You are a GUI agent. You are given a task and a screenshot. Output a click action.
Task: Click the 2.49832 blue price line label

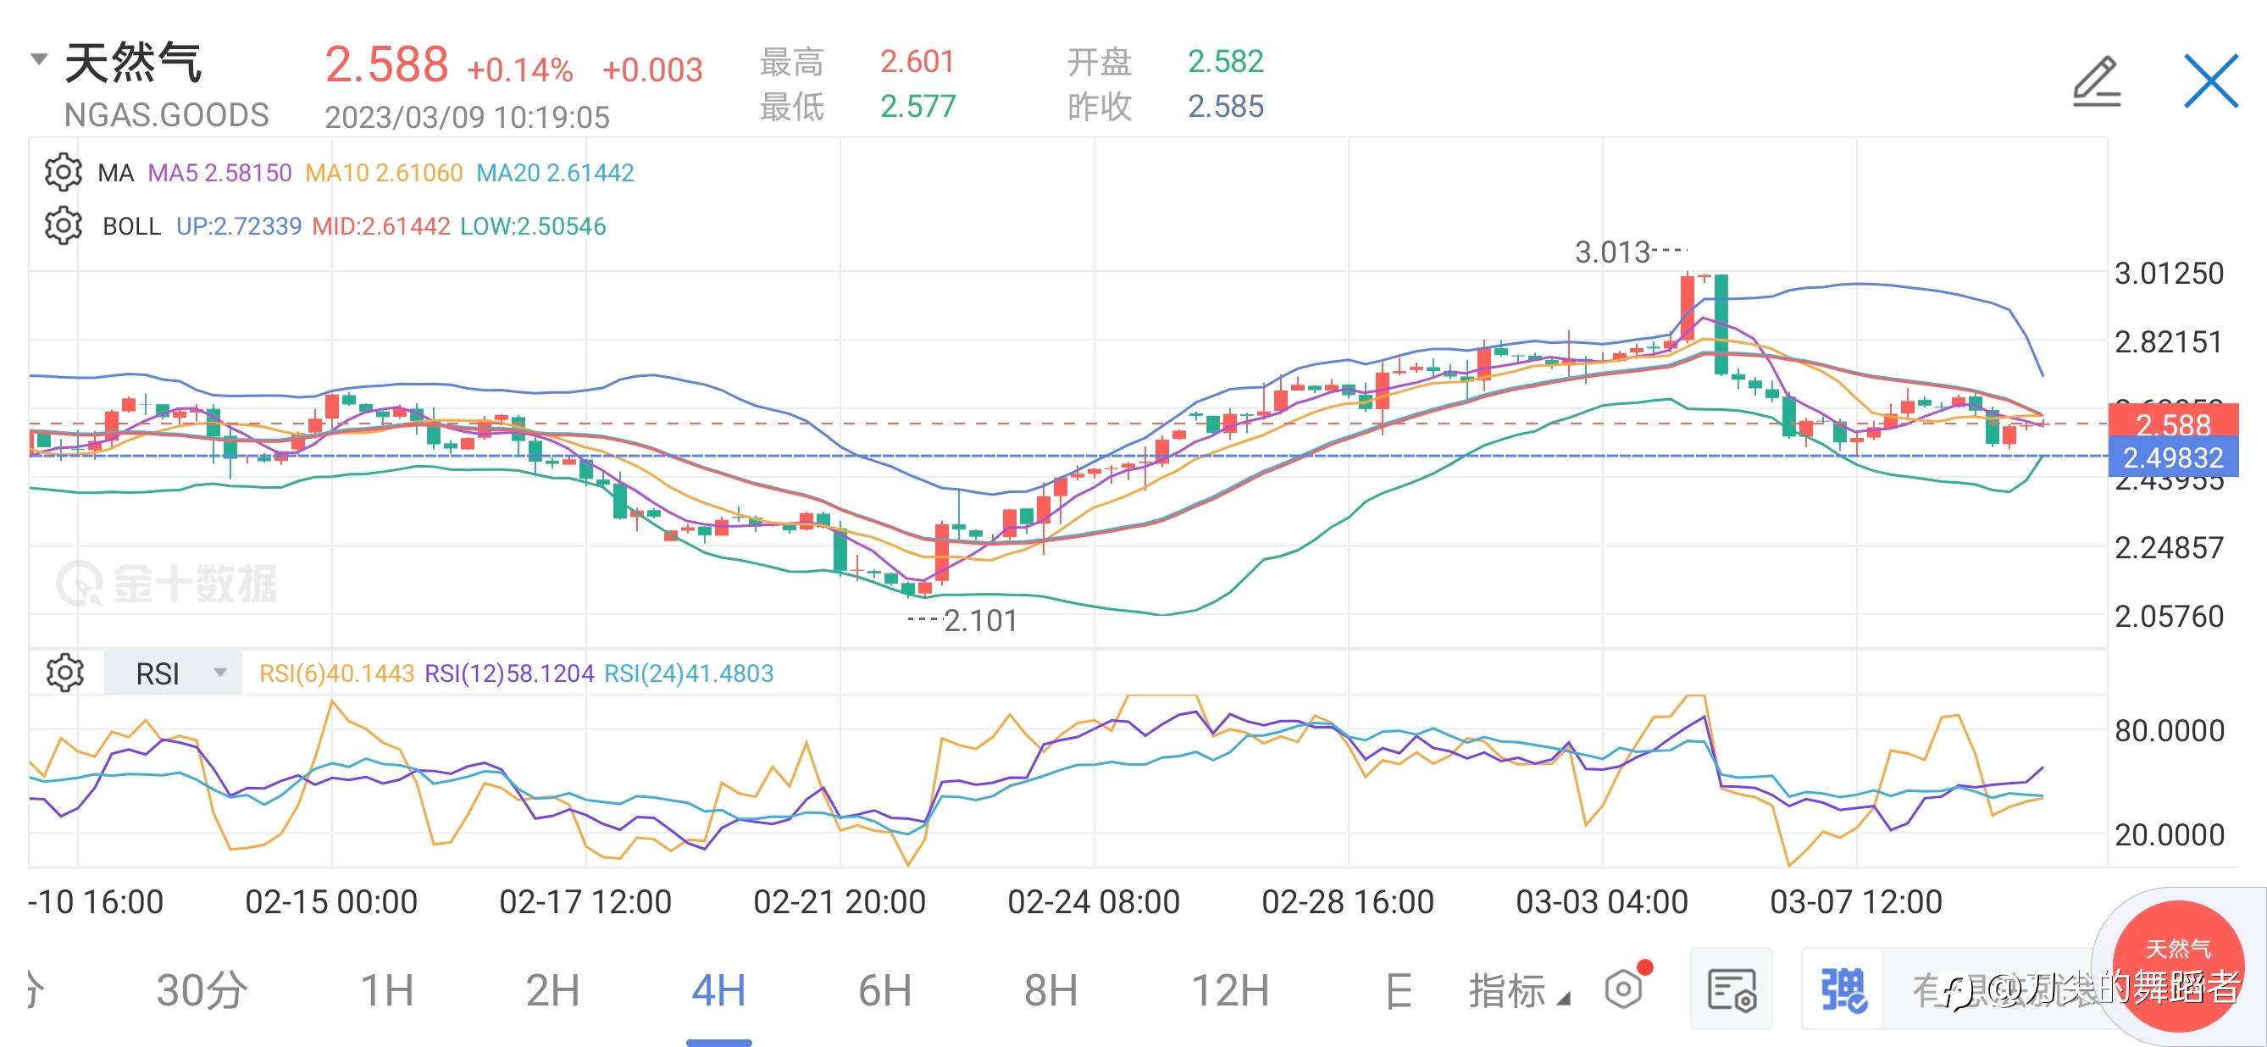point(2172,457)
